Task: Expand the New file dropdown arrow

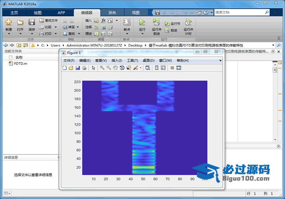Action: pos(9,34)
